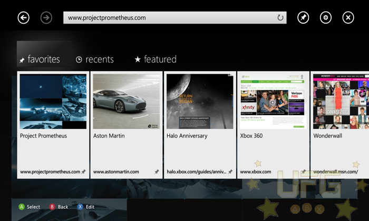Screen dimensions: 369x221
Task: Switch to the recents tab
Action: 95,59
